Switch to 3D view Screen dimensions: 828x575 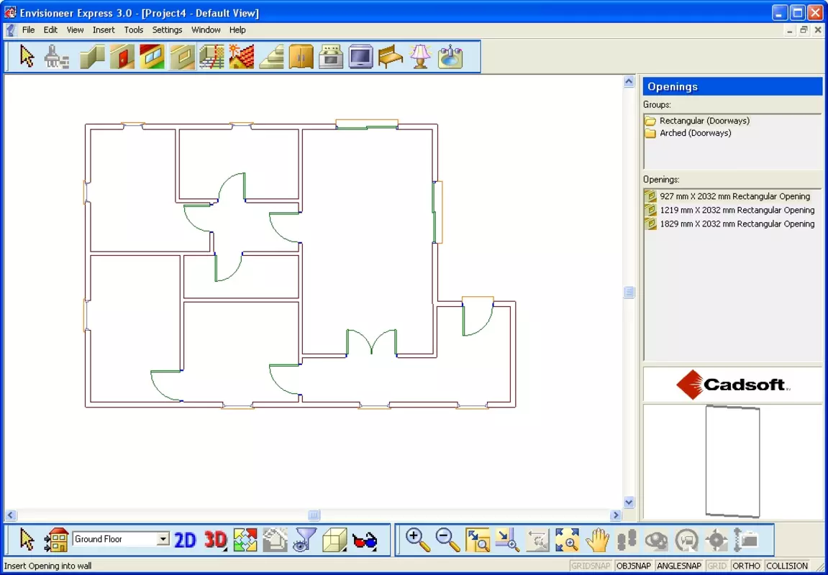pyautogui.click(x=215, y=540)
